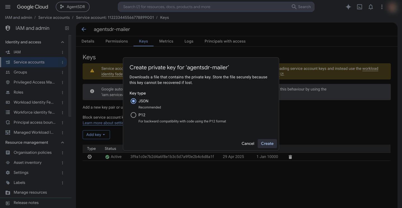The height and width of the screenshot is (208, 402).
Task: Click the user account avatar
Action: pos(393,7)
